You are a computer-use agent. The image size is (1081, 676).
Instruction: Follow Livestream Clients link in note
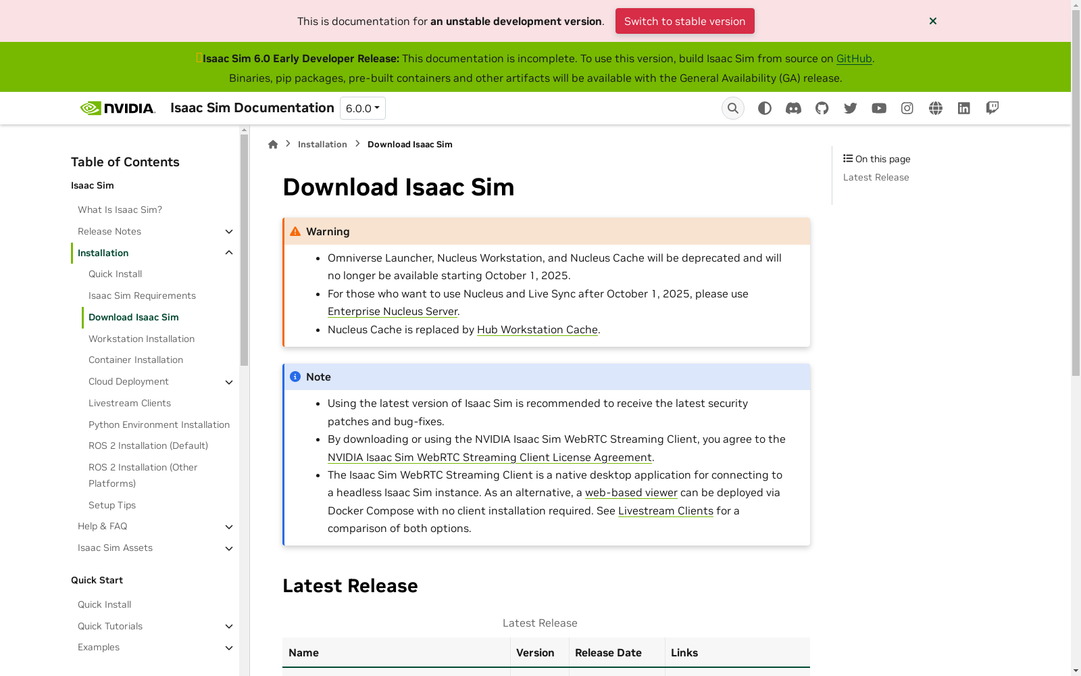[x=665, y=511]
